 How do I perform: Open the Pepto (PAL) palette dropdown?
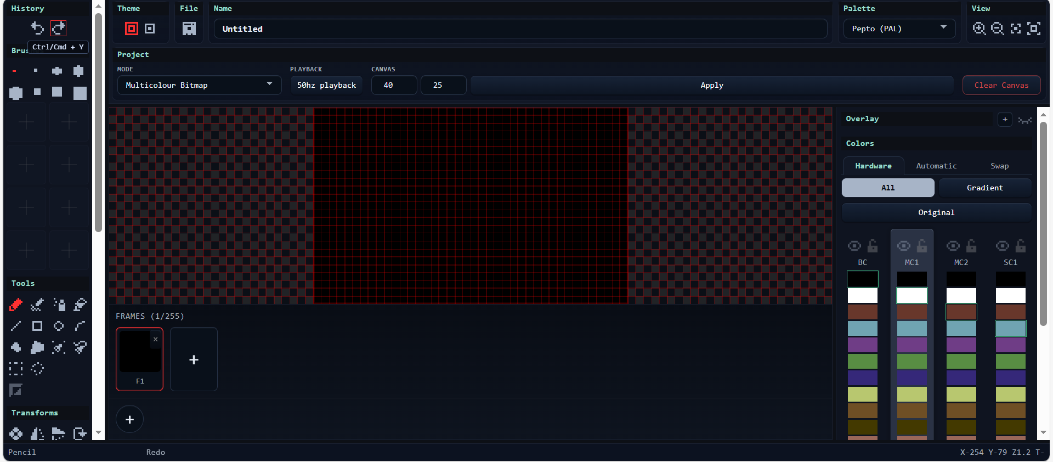[899, 29]
